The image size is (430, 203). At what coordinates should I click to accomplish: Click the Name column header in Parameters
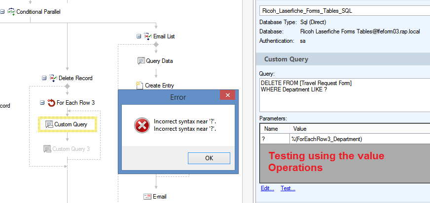coord(275,129)
